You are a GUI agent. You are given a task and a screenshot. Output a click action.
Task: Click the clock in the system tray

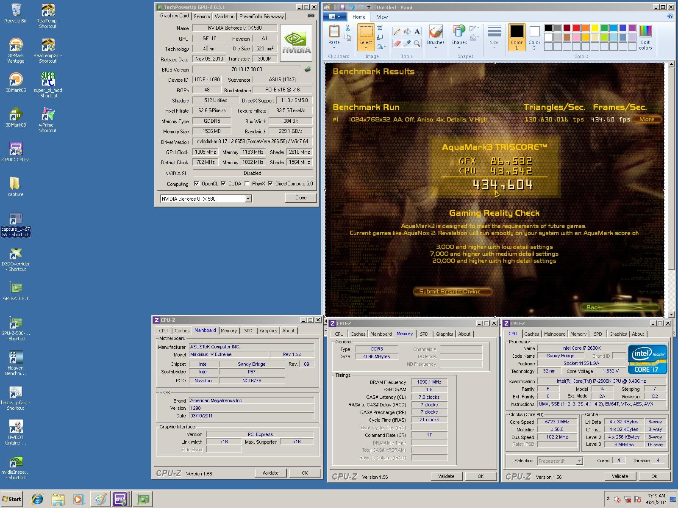click(656, 499)
